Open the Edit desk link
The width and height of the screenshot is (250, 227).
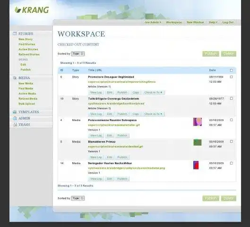(x=23, y=65)
